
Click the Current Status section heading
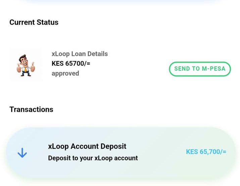coord(34,22)
